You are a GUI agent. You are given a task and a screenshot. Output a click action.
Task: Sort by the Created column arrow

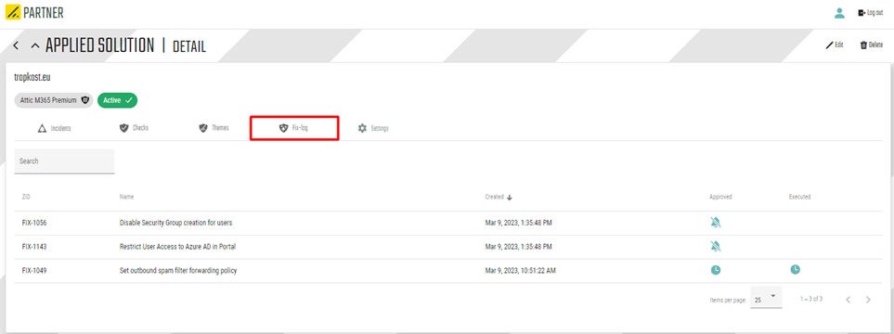point(510,198)
